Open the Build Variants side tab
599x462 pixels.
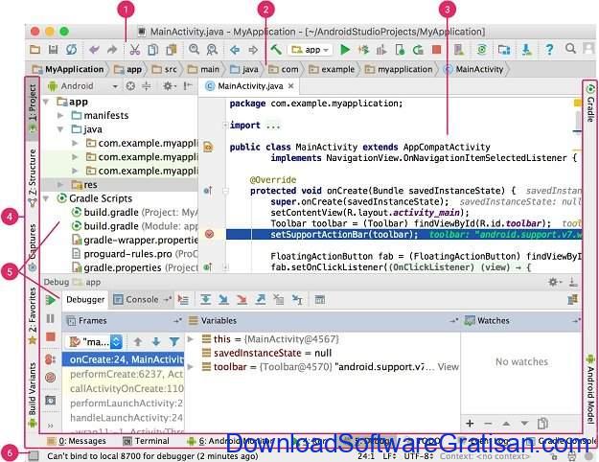coord(33,395)
